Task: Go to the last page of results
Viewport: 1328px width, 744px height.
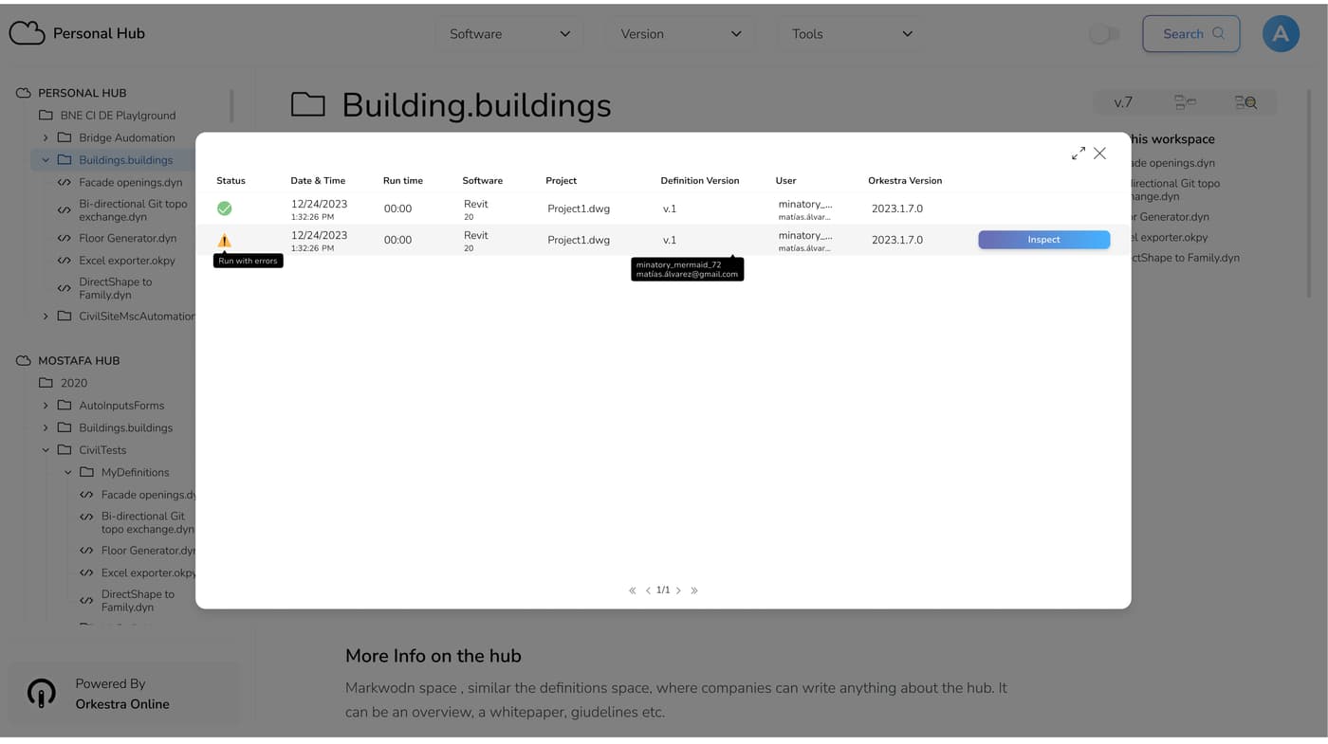Action: 694,590
